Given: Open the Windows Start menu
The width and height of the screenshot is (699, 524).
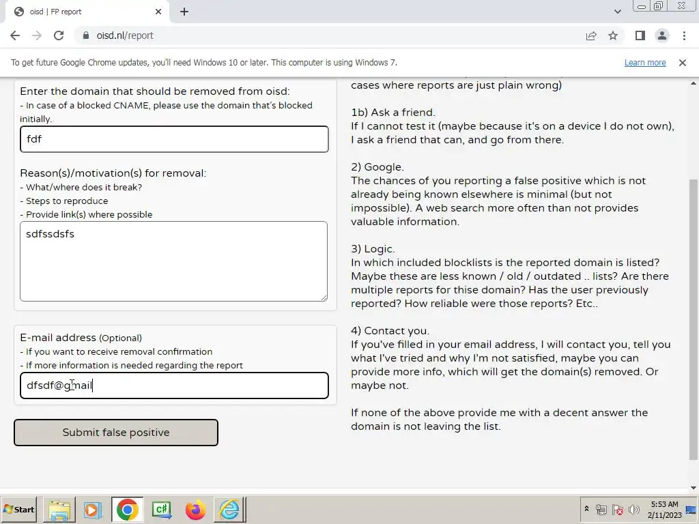Looking at the screenshot, I should coord(18,509).
